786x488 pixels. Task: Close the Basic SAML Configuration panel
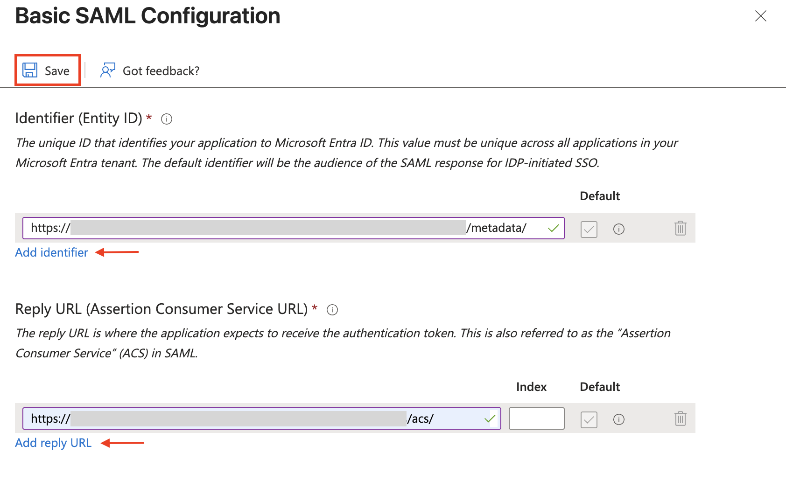click(x=761, y=16)
